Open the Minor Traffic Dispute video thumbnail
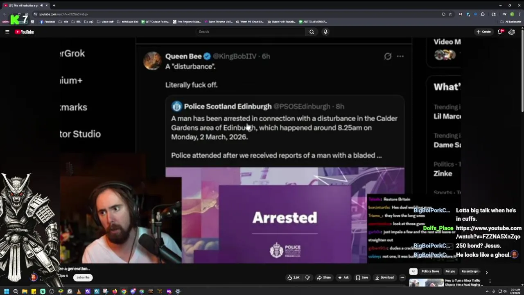 426,283
